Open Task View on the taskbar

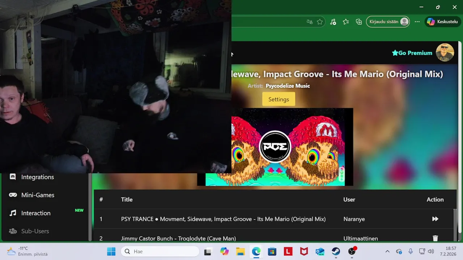pos(208,251)
